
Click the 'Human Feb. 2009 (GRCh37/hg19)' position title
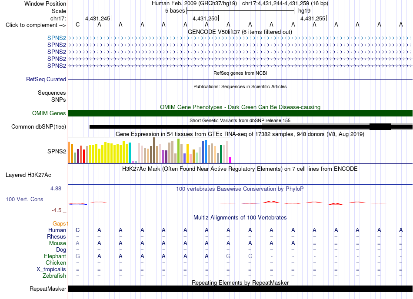[x=194, y=3]
